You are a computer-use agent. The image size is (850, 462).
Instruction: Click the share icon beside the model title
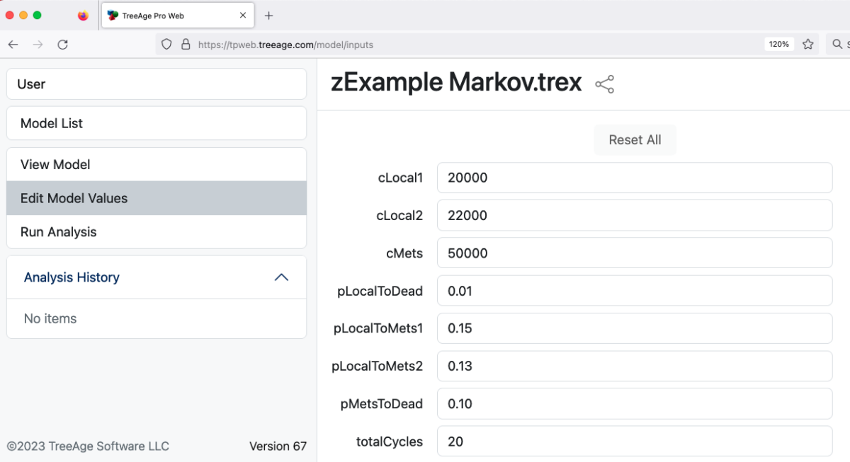606,83
